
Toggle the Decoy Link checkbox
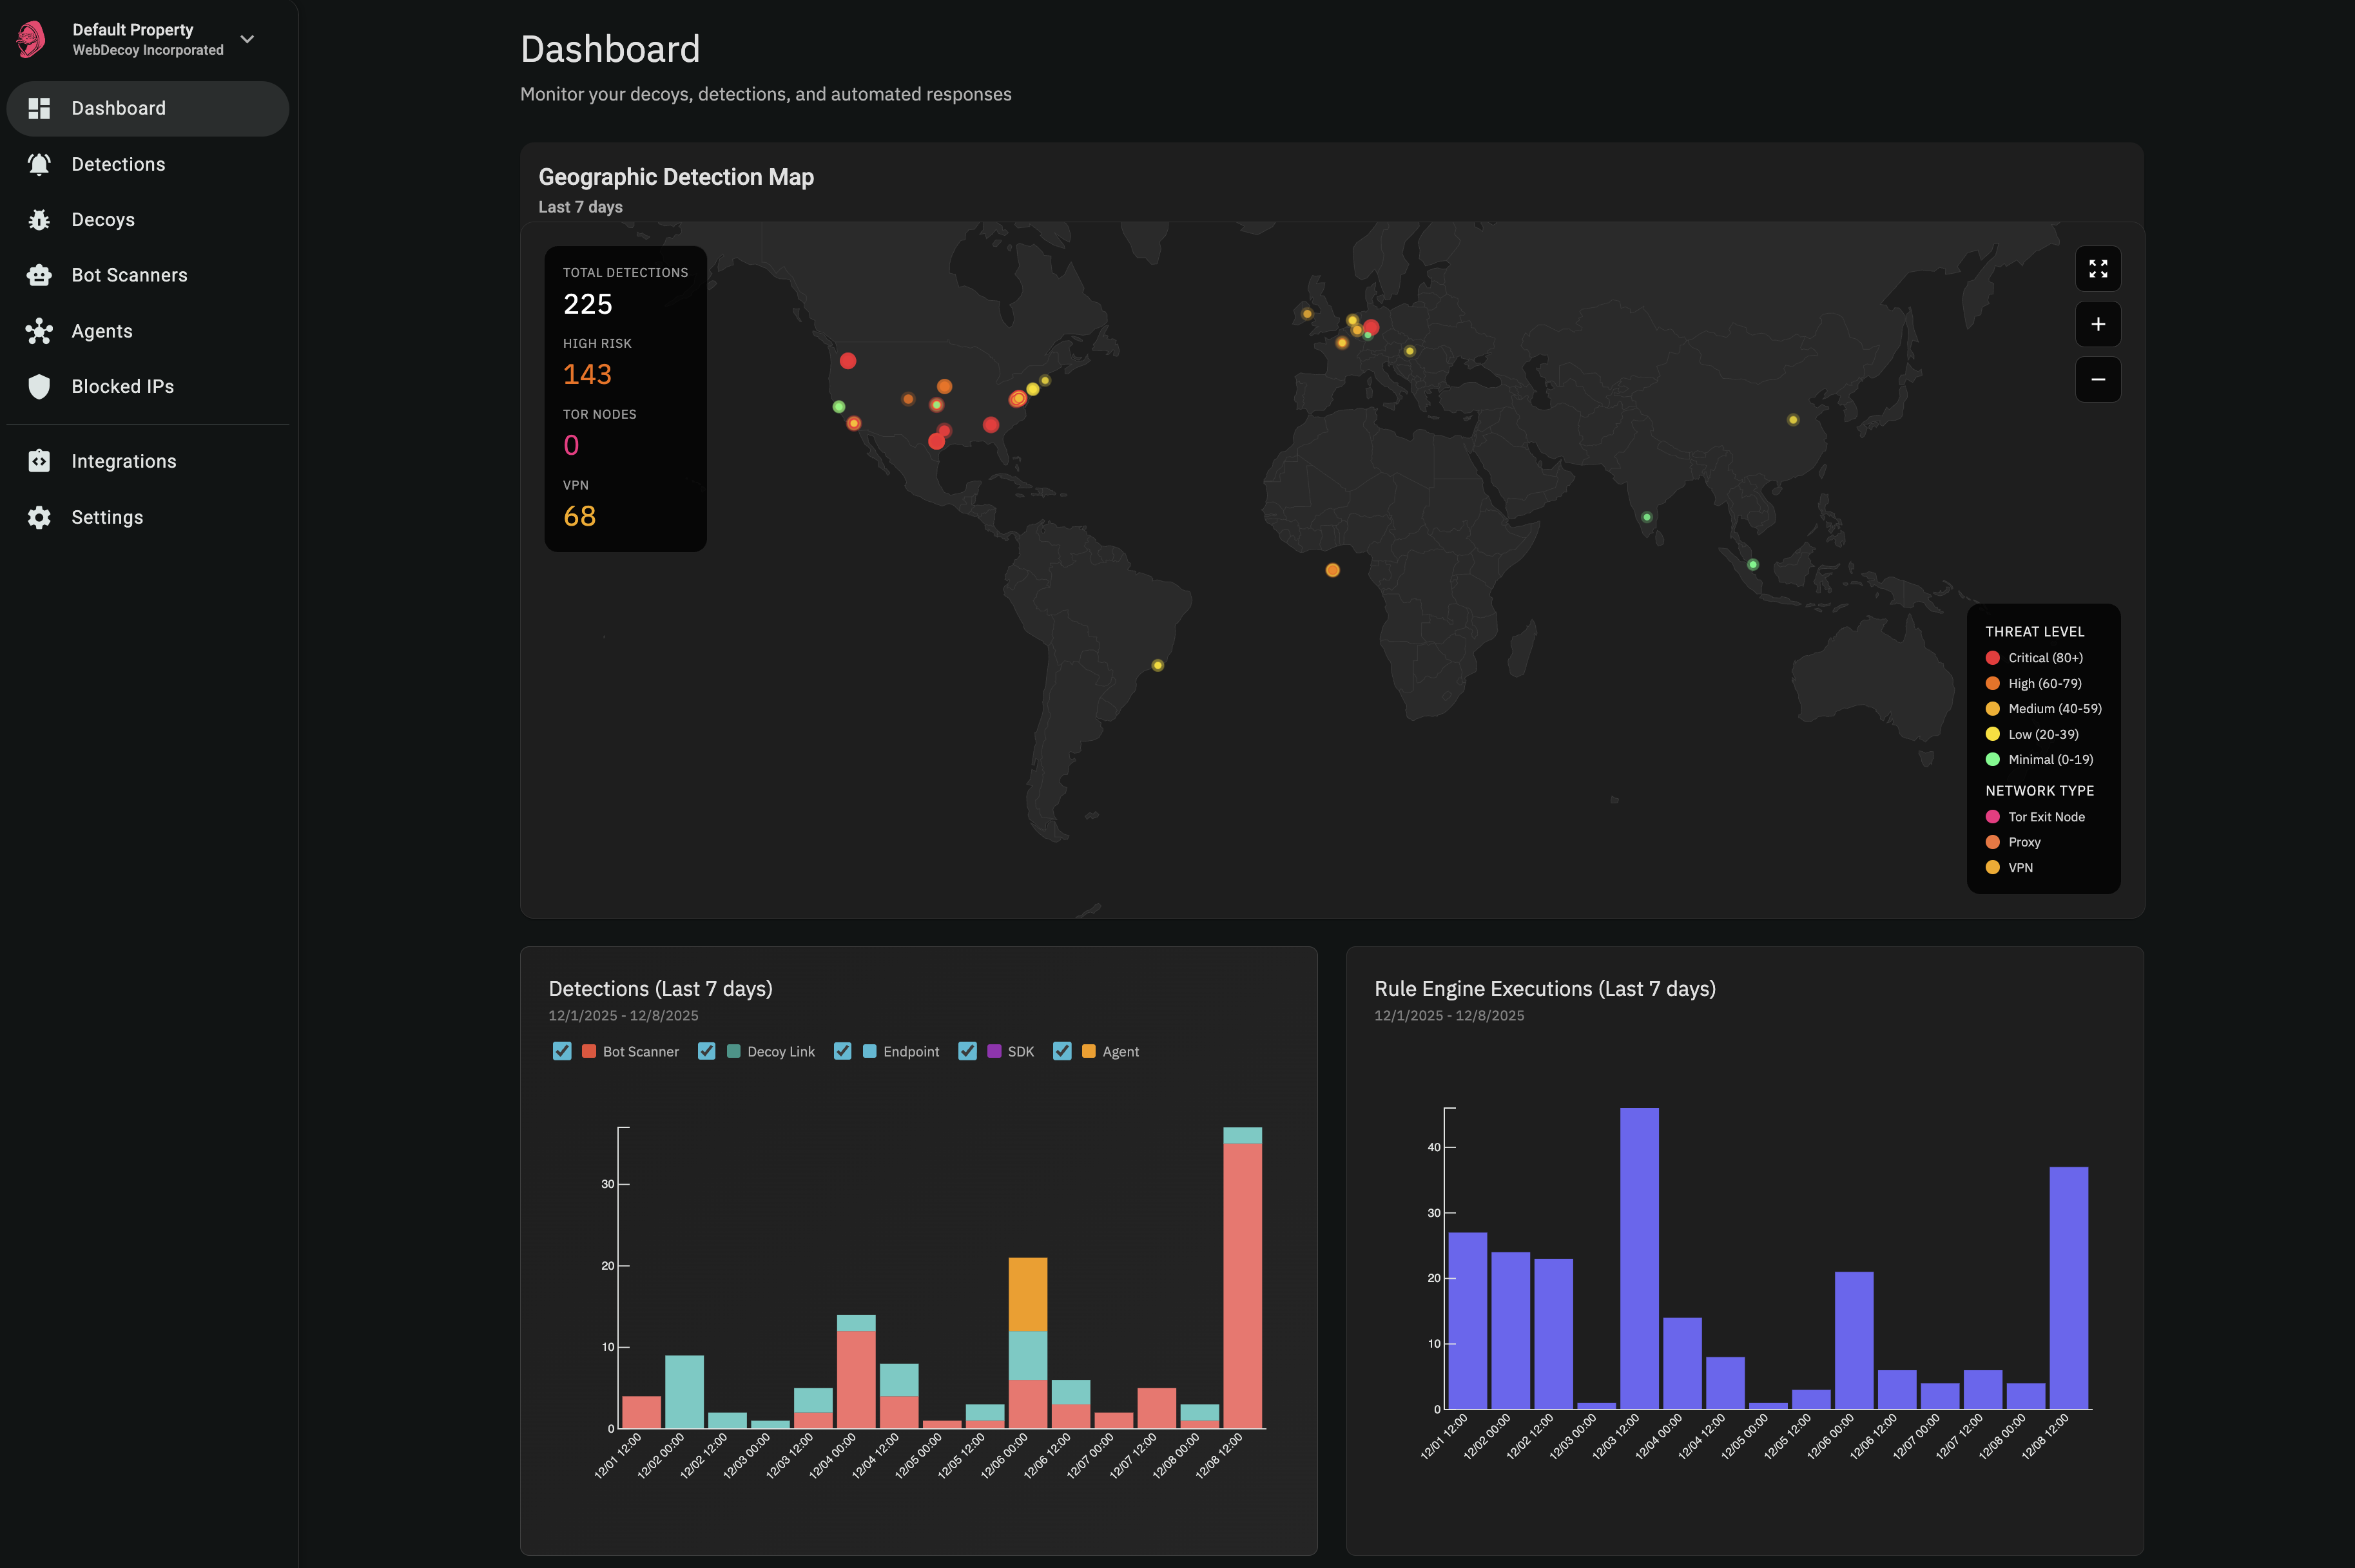[x=706, y=1051]
